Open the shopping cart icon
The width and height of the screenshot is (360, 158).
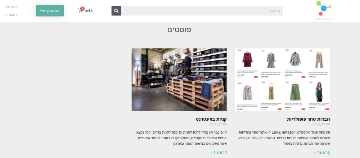click(80, 10)
